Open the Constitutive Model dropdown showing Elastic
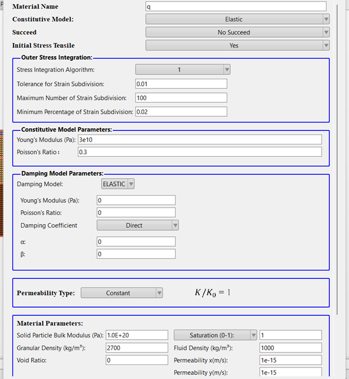Image resolution: width=349 pixels, height=379 pixels. (238, 19)
